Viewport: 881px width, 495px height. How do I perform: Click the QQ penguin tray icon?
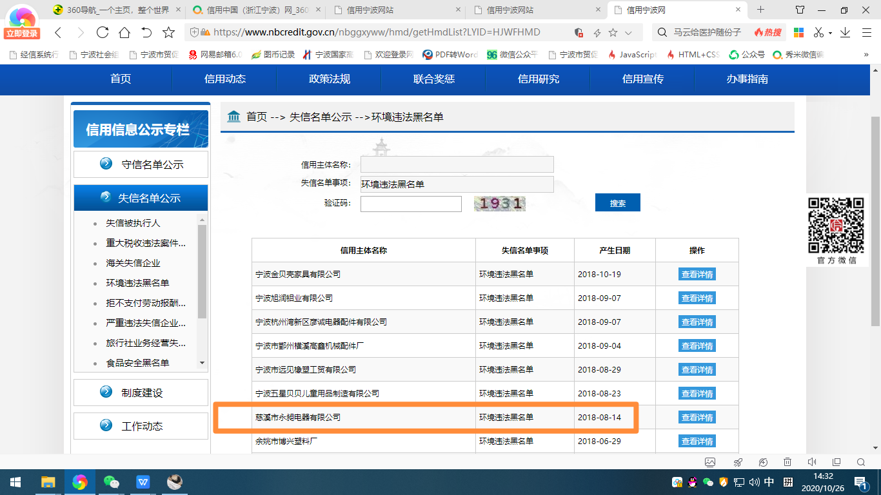[x=693, y=482]
